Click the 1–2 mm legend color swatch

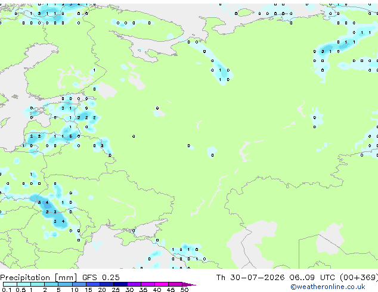pos(38,284)
